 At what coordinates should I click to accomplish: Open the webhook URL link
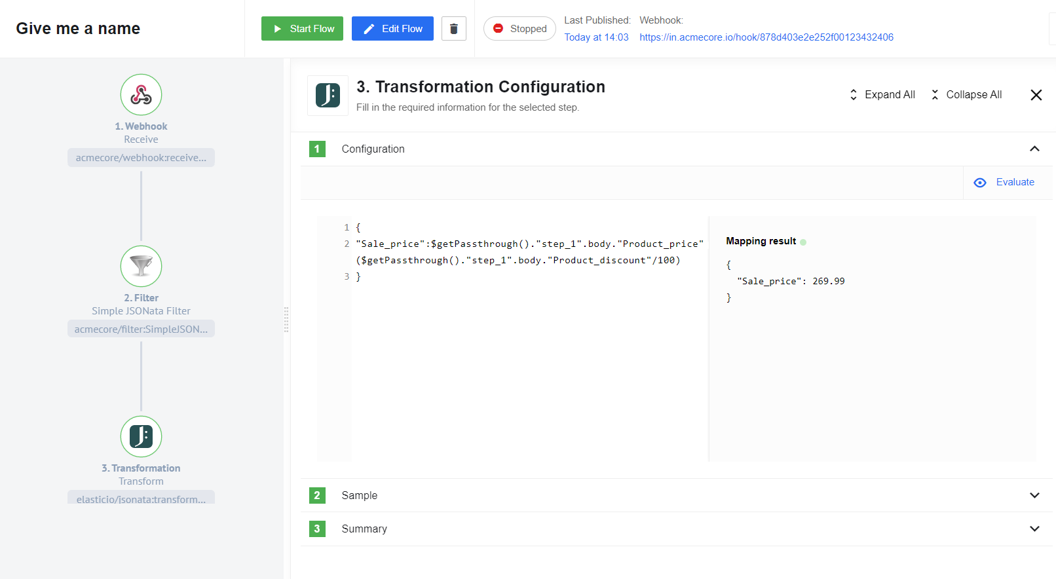(766, 37)
